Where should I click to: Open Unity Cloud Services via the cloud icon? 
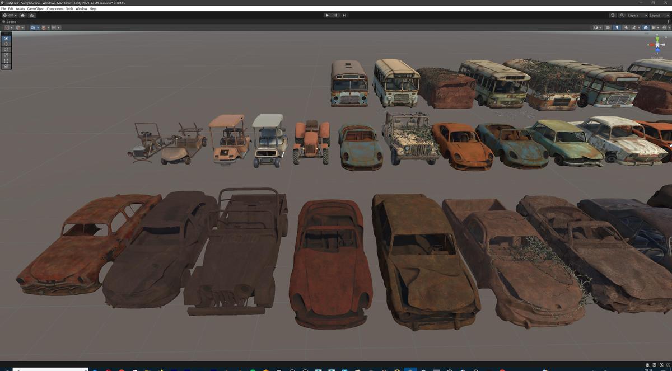pyautogui.click(x=22, y=15)
